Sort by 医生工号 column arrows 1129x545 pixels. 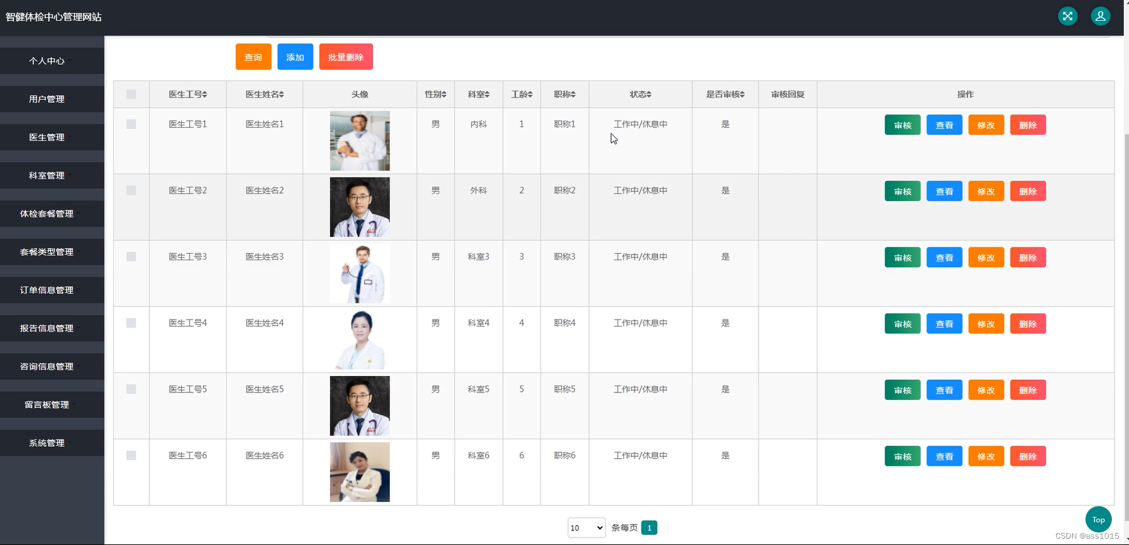(x=205, y=94)
